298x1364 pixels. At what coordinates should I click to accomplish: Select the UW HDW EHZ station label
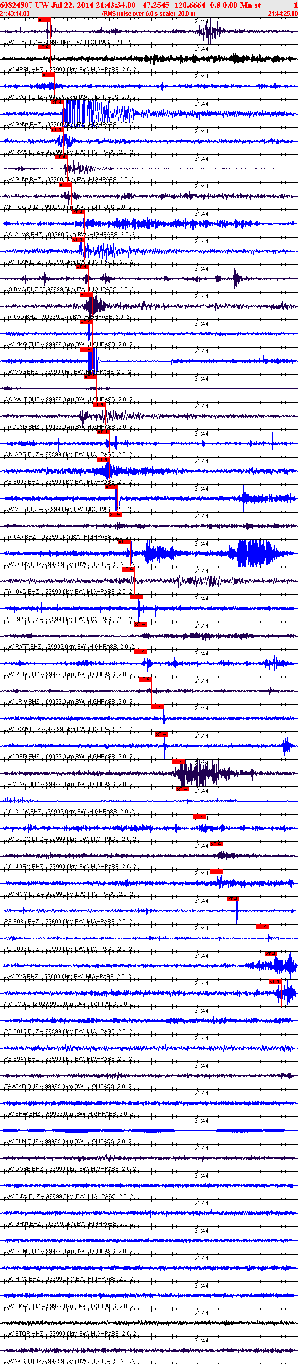click(69, 262)
